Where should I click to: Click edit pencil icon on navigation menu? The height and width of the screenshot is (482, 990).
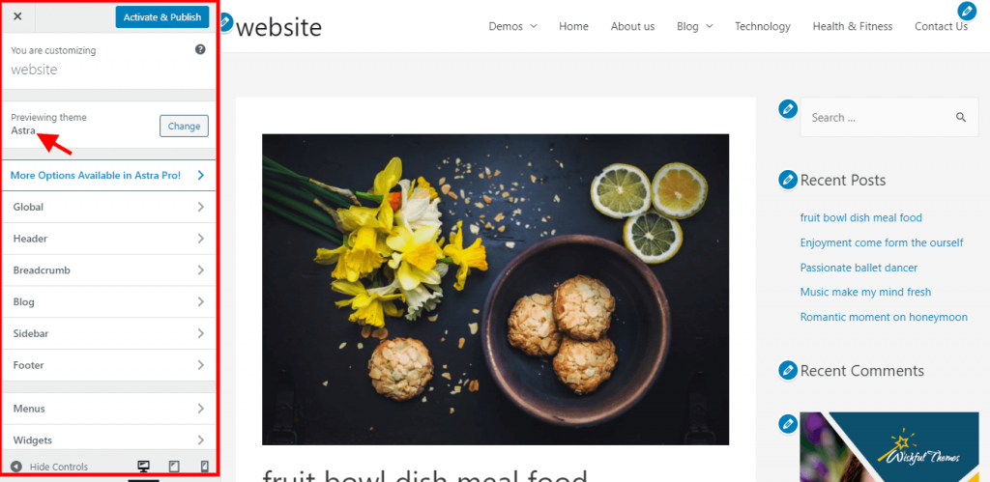tap(967, 11)
